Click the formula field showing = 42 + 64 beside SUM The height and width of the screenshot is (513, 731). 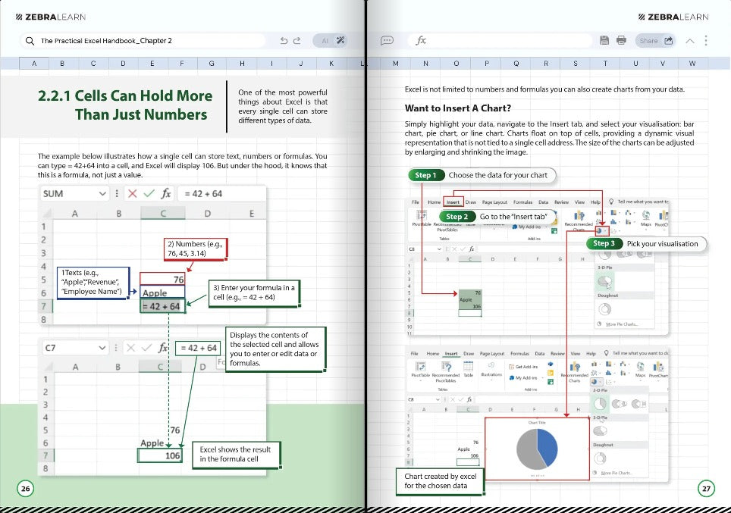tap(221, 193)
